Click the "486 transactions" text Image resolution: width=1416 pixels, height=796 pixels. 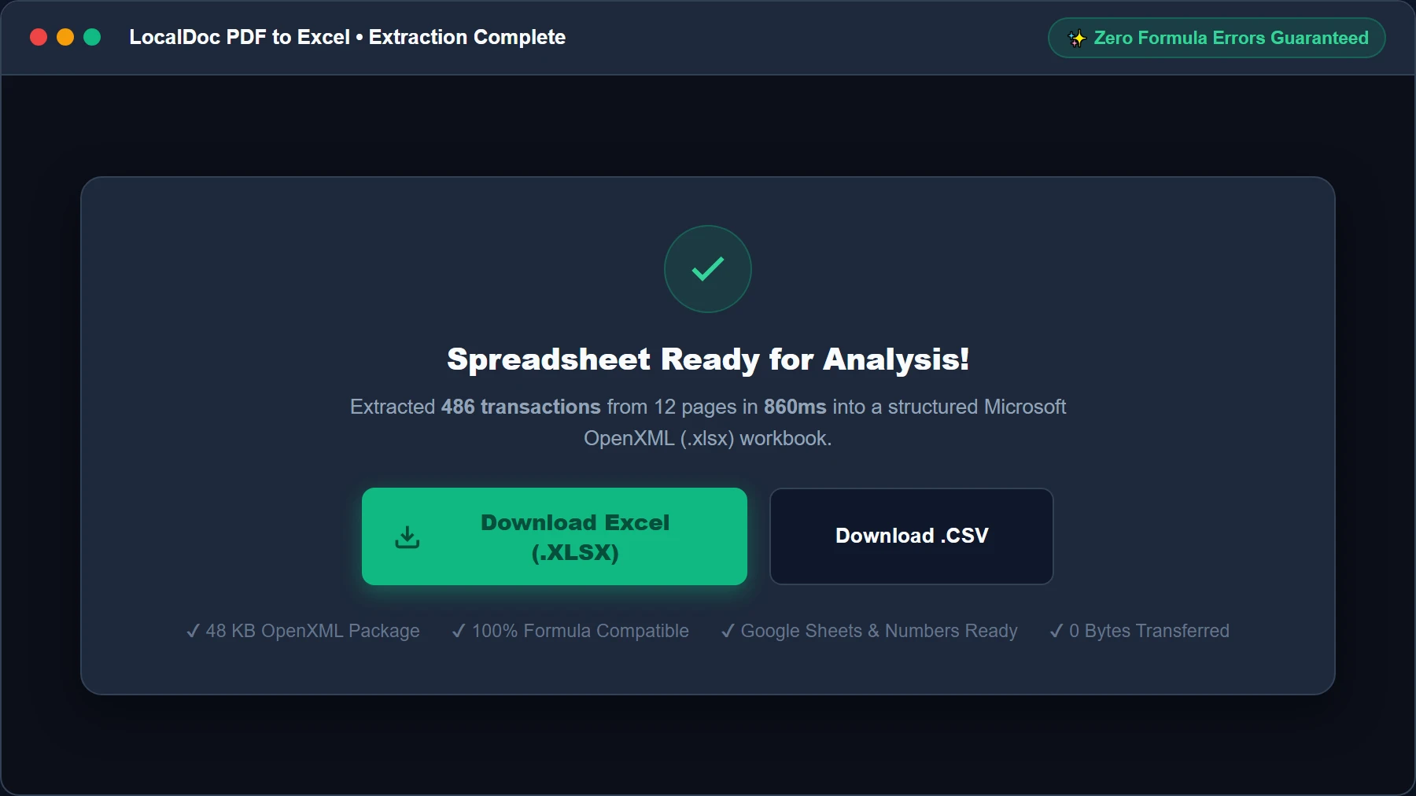521,407
